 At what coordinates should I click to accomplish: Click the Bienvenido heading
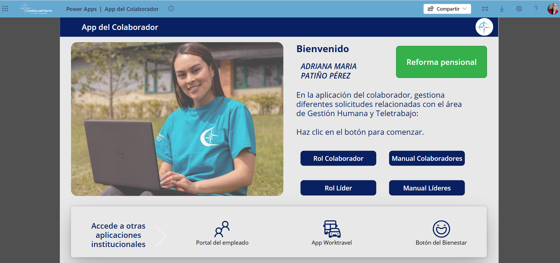[322, 49]
